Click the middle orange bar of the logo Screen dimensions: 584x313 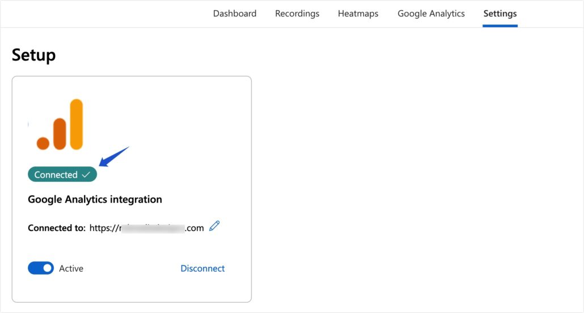pos(60,134)
